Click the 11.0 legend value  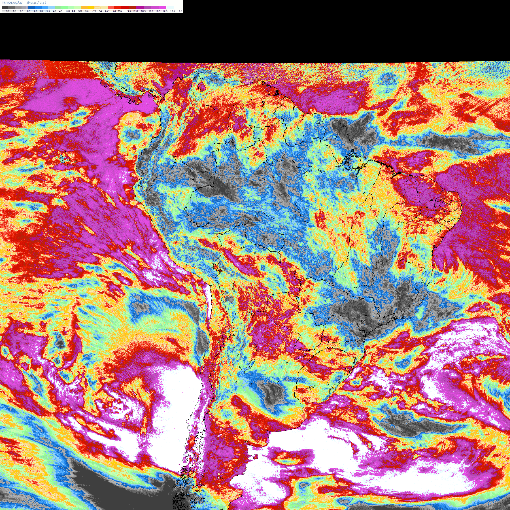[x=151, y=11]
